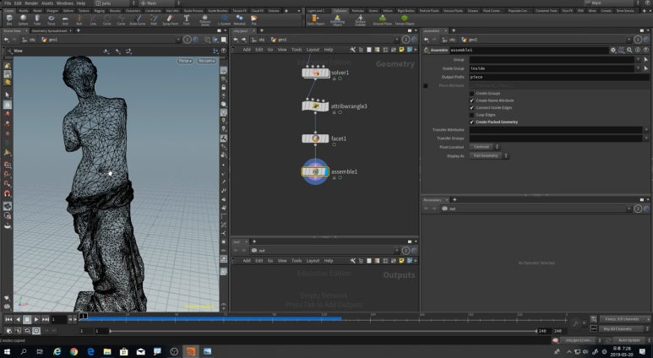Open the Windows Start menu
653x358 pixels.
(7, 352)
